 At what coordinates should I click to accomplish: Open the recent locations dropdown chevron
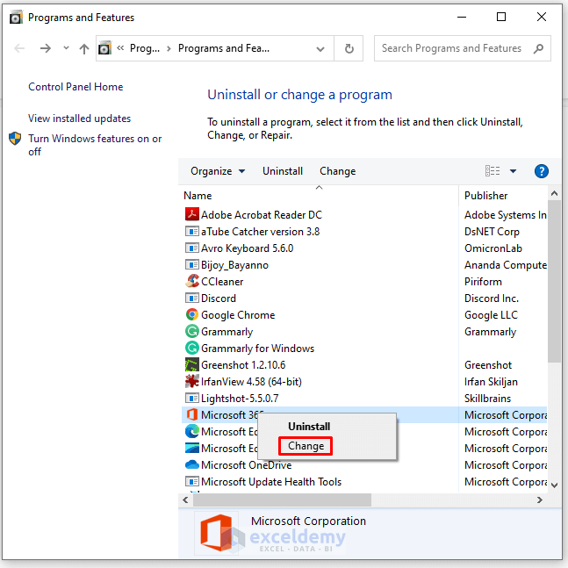point(66,49)
